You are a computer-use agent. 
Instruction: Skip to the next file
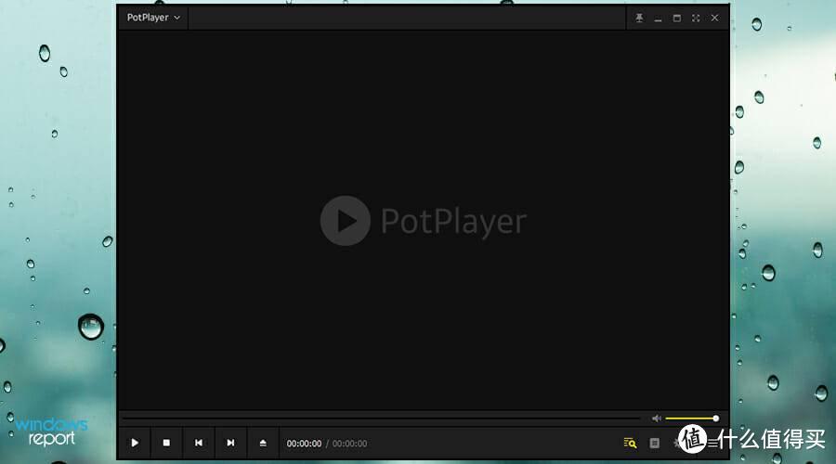pyautogui.click(x=230, y=443)
